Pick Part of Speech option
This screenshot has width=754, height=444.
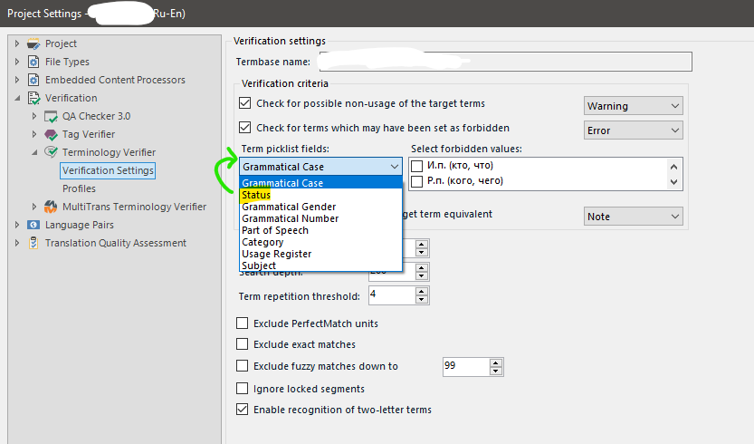tap(320, 230)
